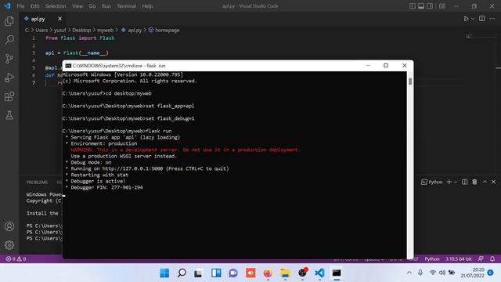
Task: Open the Run menu
Action: [106, 6]
